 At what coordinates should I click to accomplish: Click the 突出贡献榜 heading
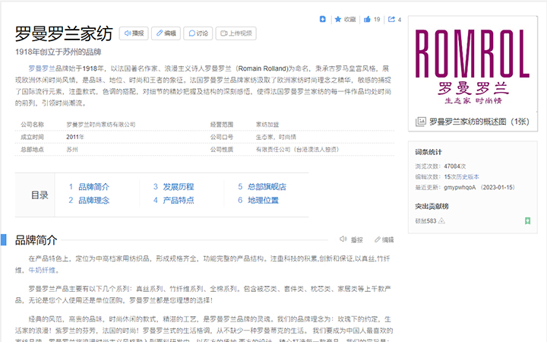432,207
